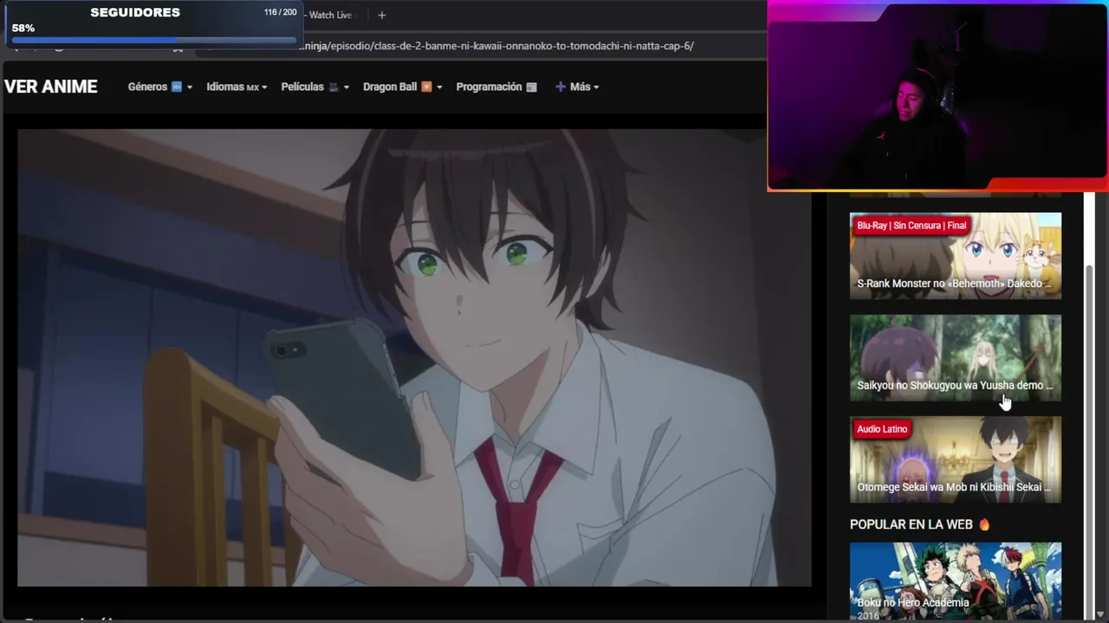Expand the Dragon Ball dropdown menu
This screenshot has width=1109, height=623.
403,87
